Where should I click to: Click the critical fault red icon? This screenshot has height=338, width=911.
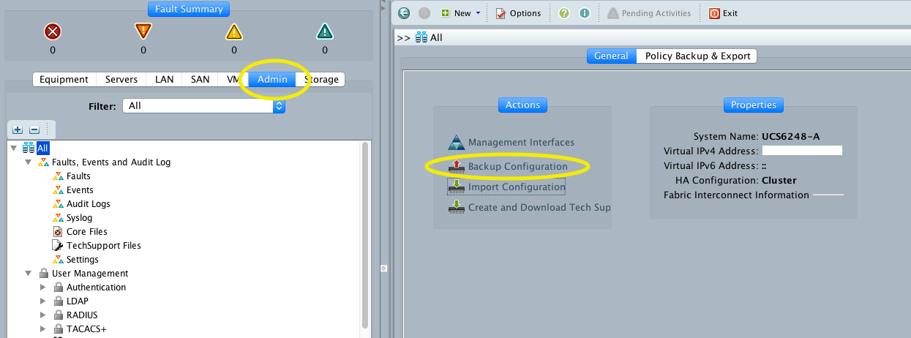coord(52,31)
